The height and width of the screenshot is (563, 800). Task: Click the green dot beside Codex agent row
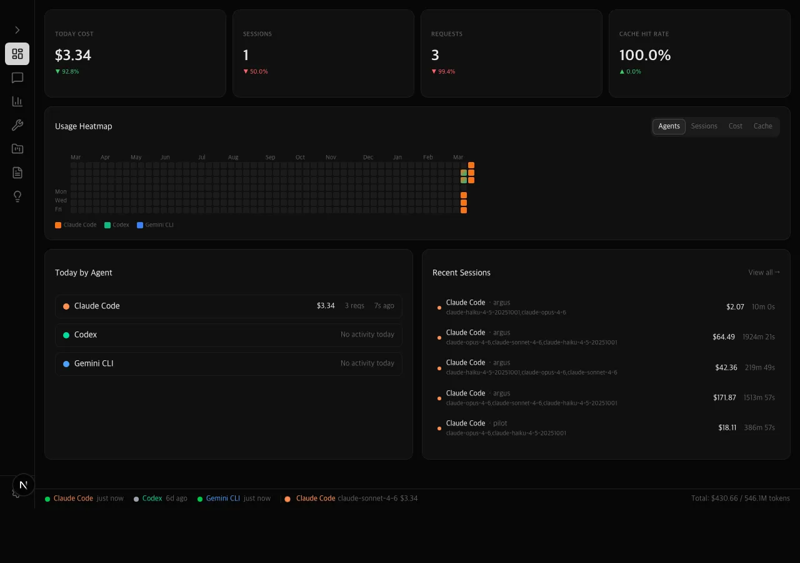tap(66, 335)
